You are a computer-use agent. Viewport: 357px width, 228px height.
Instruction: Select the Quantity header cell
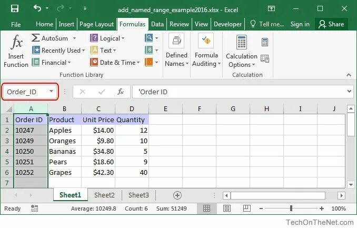[x=132, y=120]
